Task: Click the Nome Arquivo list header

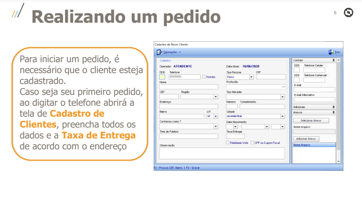Action: [x=314, y=145]
